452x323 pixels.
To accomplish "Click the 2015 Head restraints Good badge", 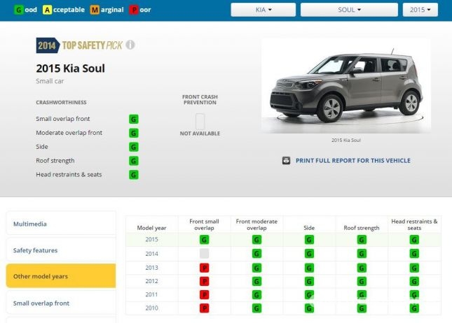I will (x=414, y=240).
